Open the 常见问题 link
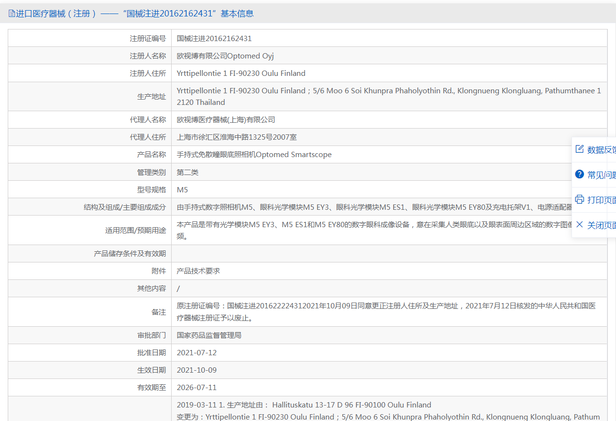Image resolution: width=616 pixels, height=421 pixels. 601,175
